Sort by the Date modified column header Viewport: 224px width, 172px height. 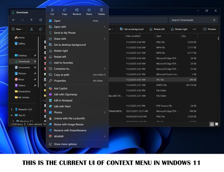pyautogui.click(x=133, y=36)
